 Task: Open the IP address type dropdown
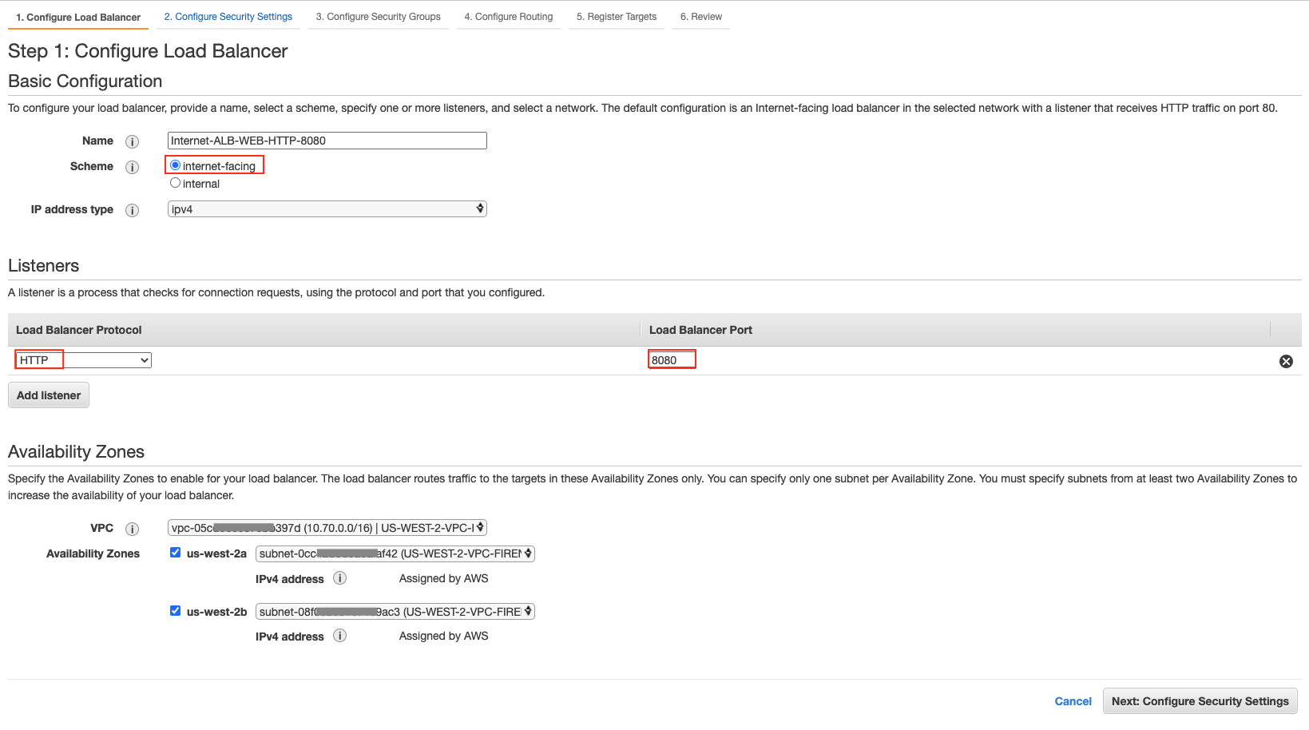(x=327, y=208)
